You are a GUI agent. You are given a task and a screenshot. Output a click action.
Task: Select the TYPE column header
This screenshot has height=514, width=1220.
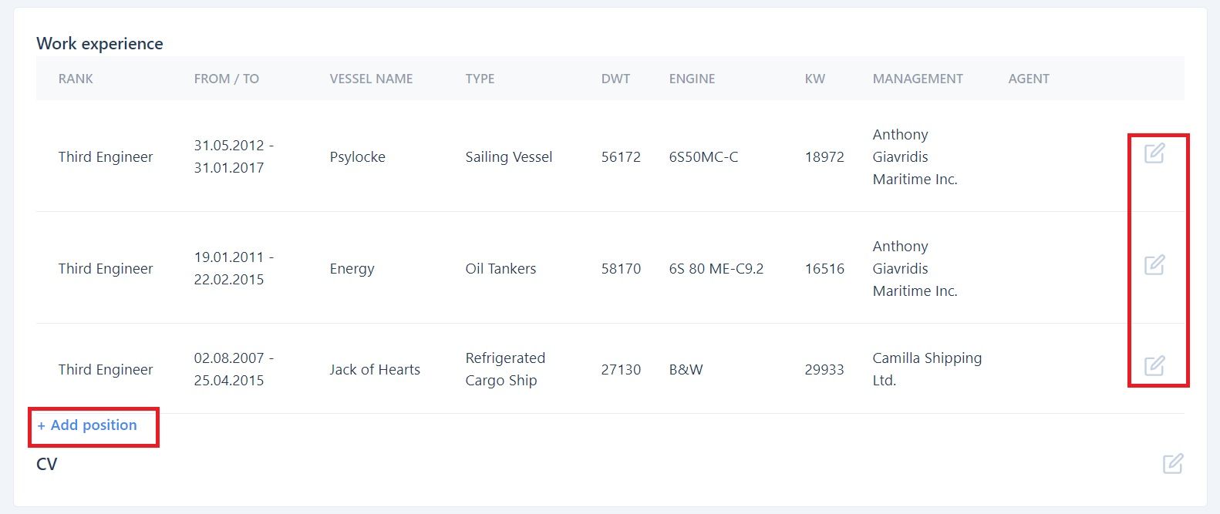point(480,79)
